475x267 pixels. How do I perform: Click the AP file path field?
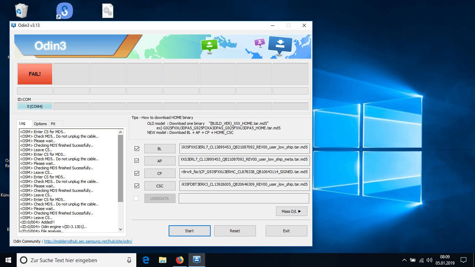244,161
